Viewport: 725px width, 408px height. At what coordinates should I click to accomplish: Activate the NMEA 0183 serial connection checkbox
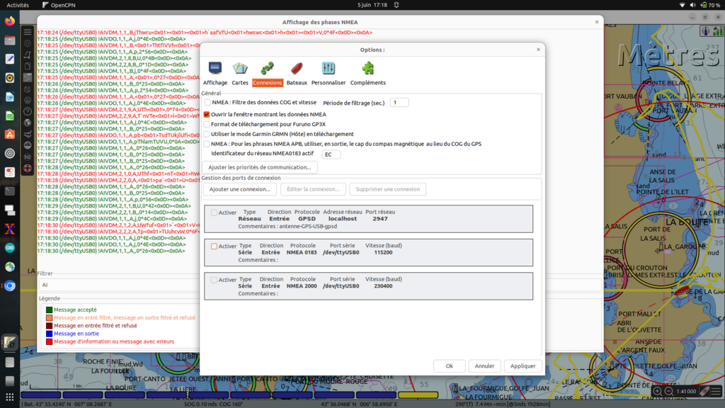pyautogui.click(x=215, y=246)
